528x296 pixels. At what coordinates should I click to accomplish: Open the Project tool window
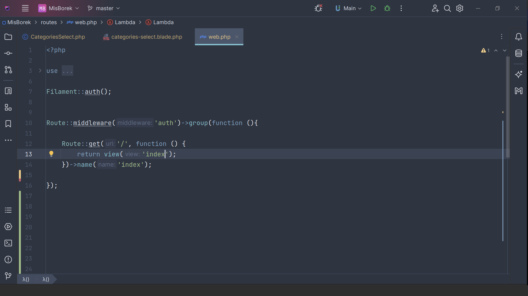(x=8, y=37)
